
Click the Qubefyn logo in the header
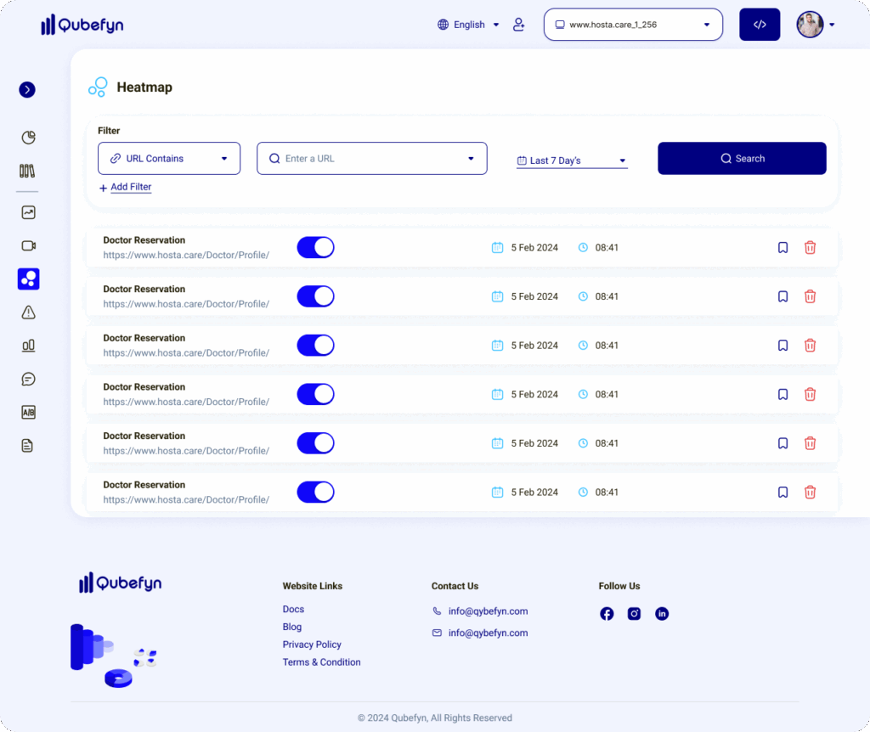(x=82, y=25)
